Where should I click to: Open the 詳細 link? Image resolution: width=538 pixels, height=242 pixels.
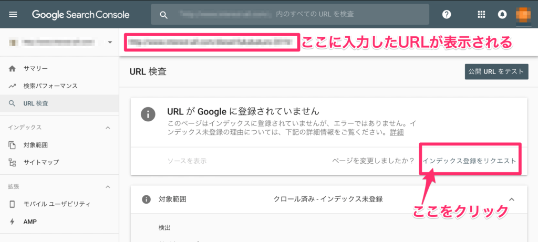[397, 132]
